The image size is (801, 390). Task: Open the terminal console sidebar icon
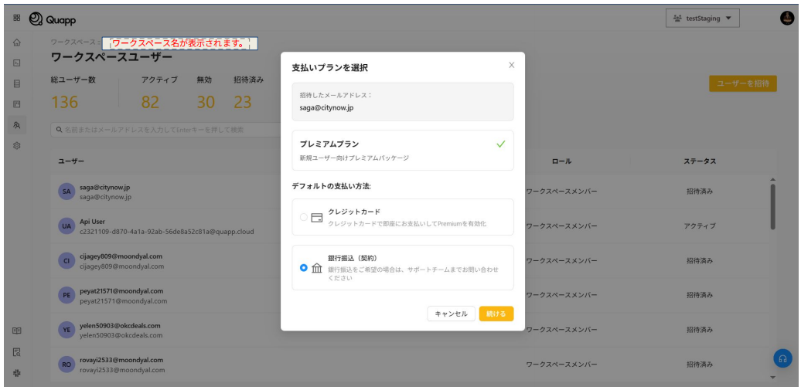pos(17,63)
